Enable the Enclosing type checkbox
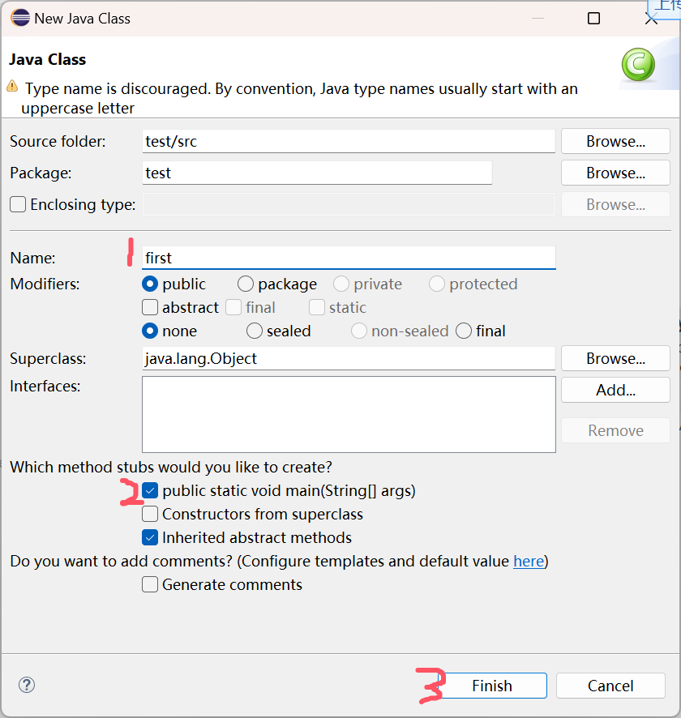 (x=18, y=204)
